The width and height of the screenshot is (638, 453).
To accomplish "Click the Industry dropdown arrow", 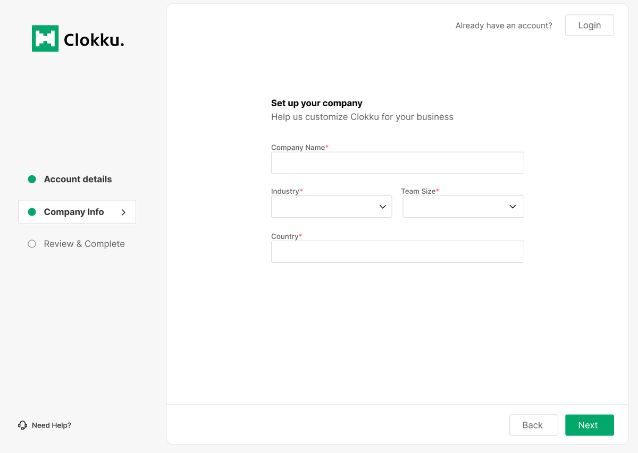I will tap(382, 207).
